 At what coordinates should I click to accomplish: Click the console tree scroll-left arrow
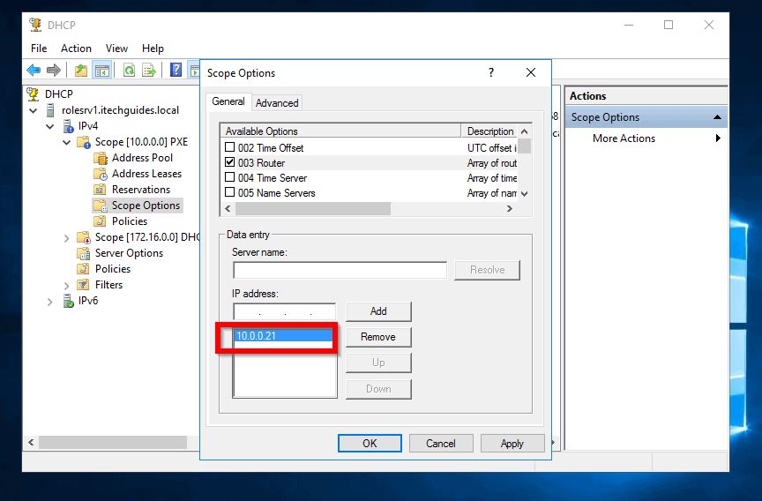pyautogui.click(x=31, y=442)
